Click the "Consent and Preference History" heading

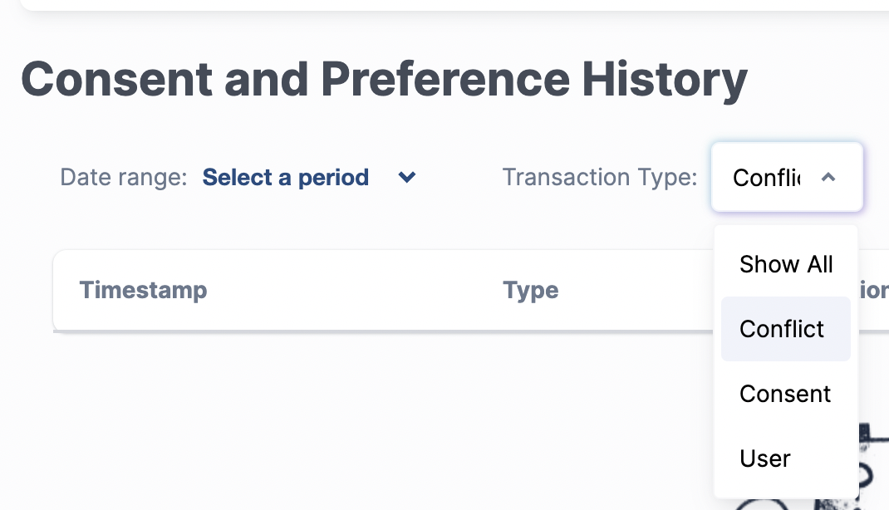click(384, 79)
